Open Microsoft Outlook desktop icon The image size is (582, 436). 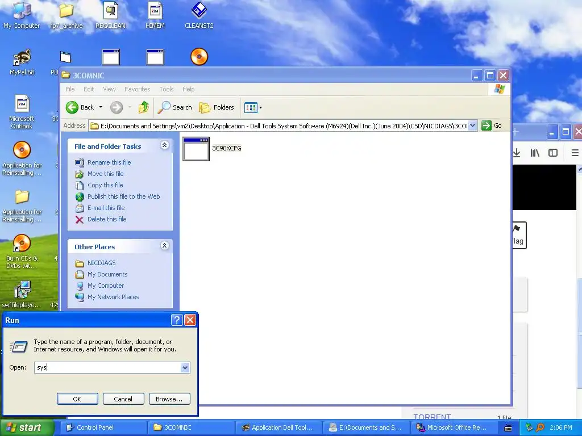pos(22,112)
